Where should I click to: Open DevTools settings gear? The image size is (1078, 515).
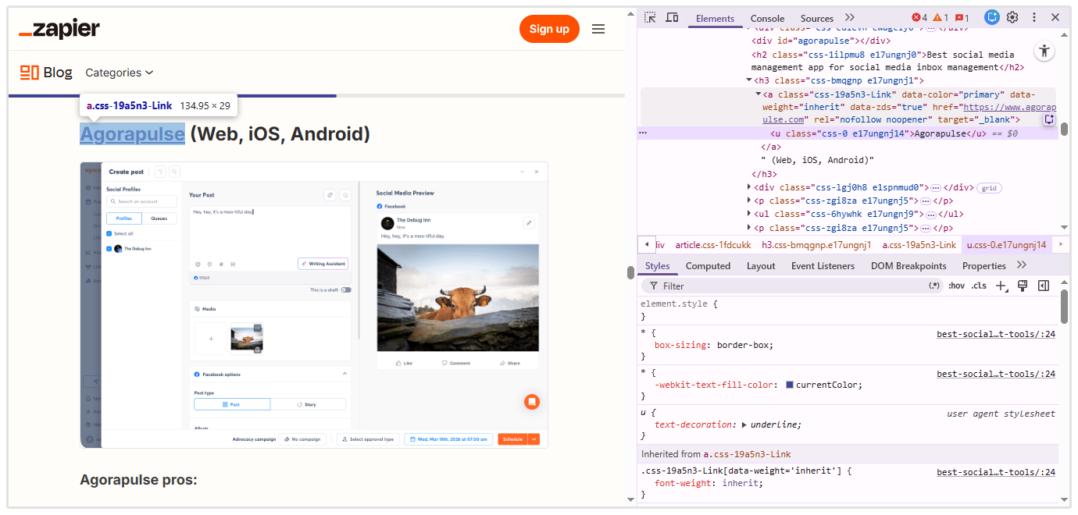pos(1012,17)
